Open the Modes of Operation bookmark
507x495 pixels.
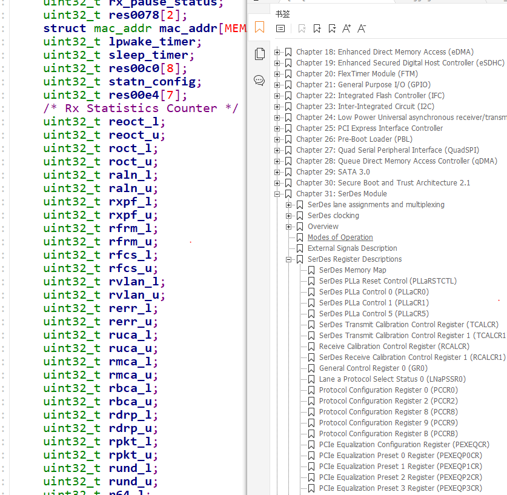pos(339,237)
